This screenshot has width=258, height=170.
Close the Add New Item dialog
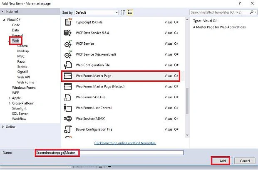(252, 3)
